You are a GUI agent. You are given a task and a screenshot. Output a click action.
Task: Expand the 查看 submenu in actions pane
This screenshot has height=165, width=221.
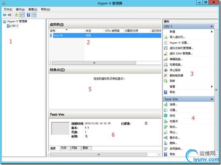point(212,86)
